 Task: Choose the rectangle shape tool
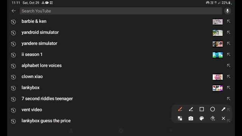pos(202,109)
